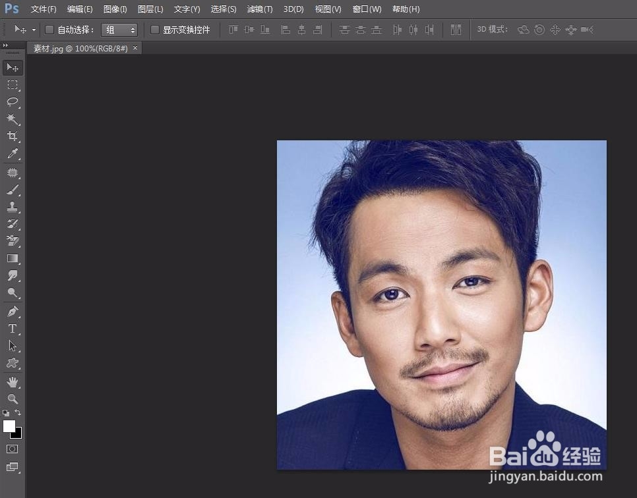The width and height of the screenshot is (637, 498).
Task: Open the 文件(F) menu
Action: [x=44, y=9]
